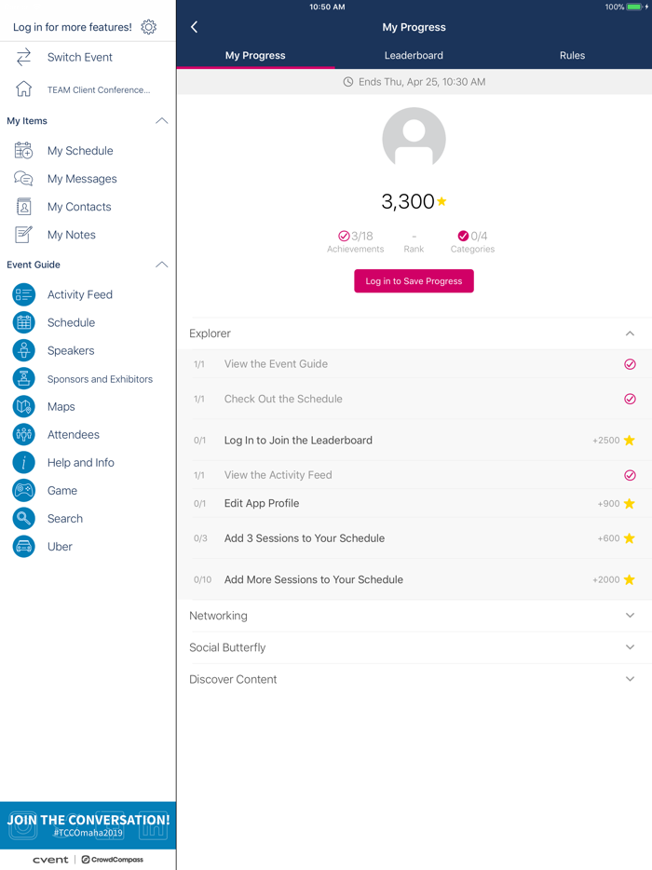Open settings gear next to login text
Image resolution: width=652 pixels, height=870 pixels.
[148, 27]
